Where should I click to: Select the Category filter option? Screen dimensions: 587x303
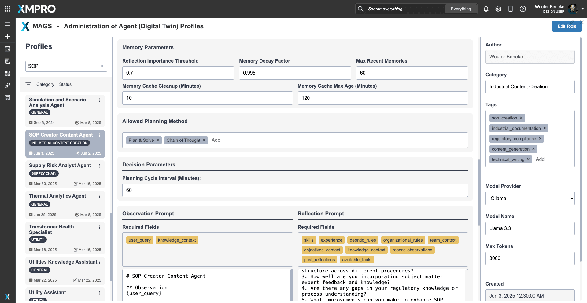pos(45,84)
